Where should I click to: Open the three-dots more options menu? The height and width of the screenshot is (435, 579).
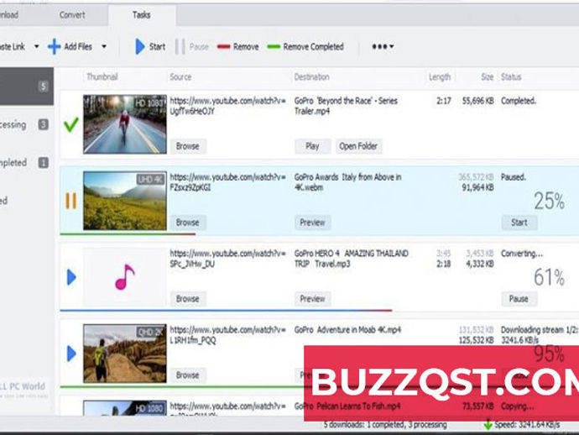383,46
